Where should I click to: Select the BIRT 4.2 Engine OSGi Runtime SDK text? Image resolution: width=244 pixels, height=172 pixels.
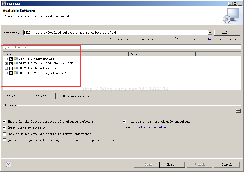[46, 63]
